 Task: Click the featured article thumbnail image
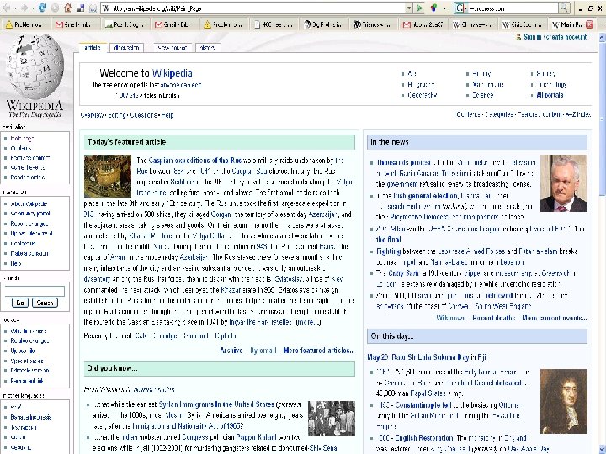coord(108,176)
